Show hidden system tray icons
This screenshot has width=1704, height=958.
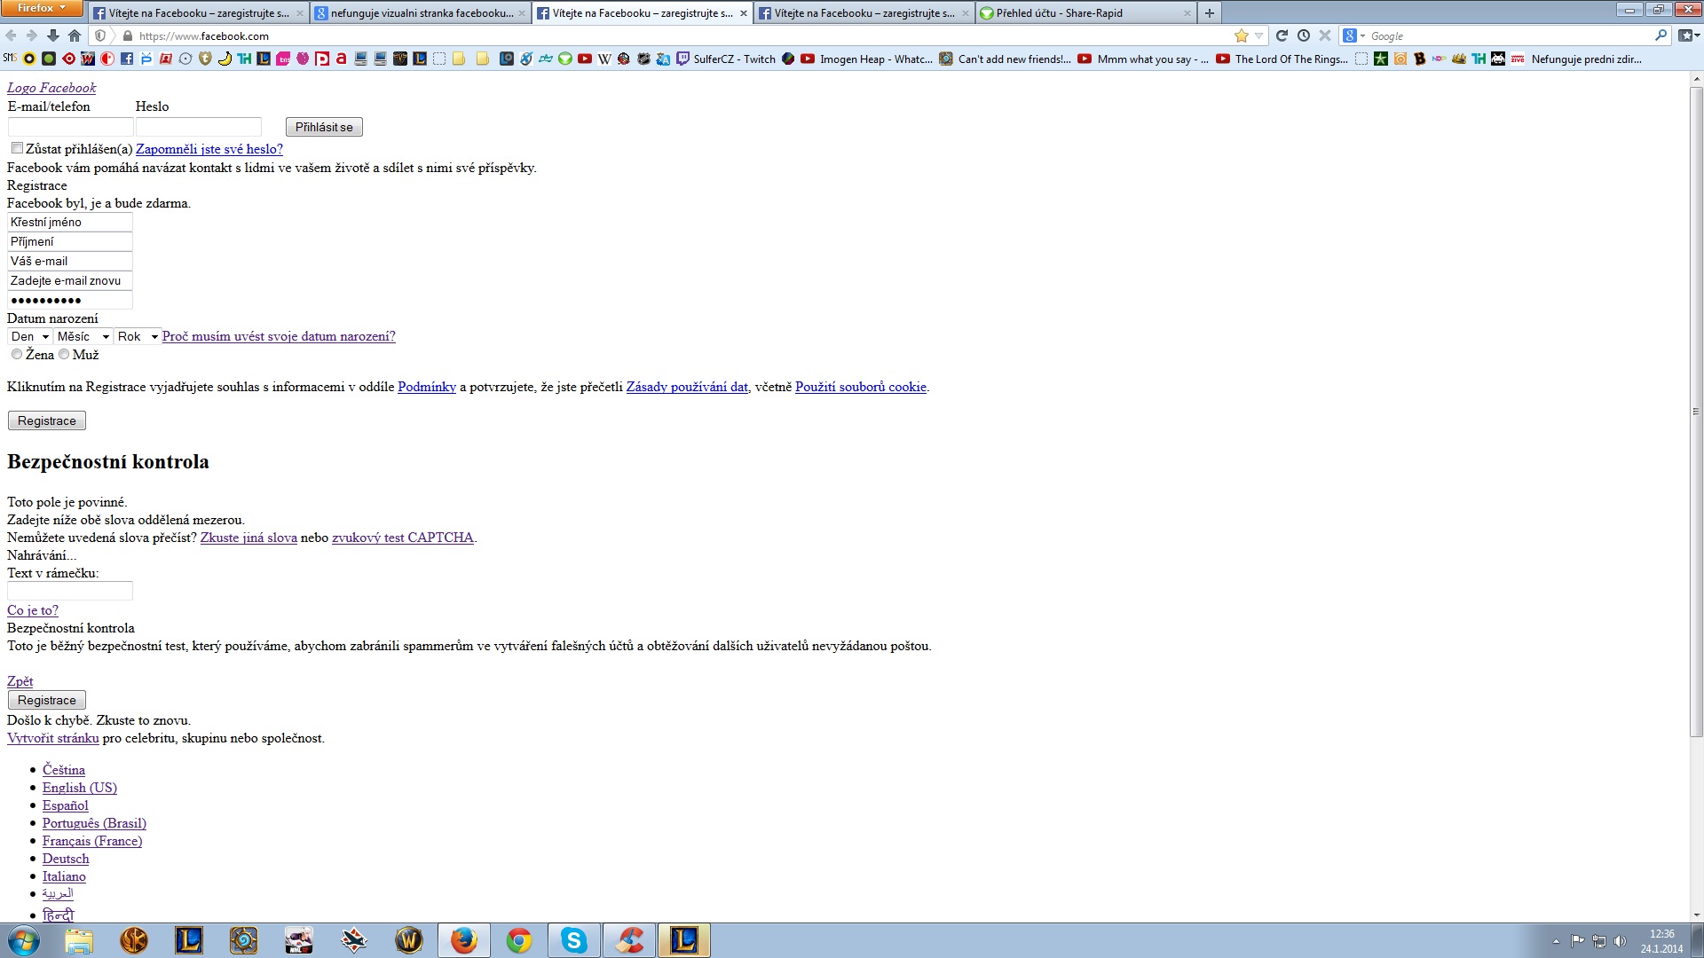point(1556,941)
